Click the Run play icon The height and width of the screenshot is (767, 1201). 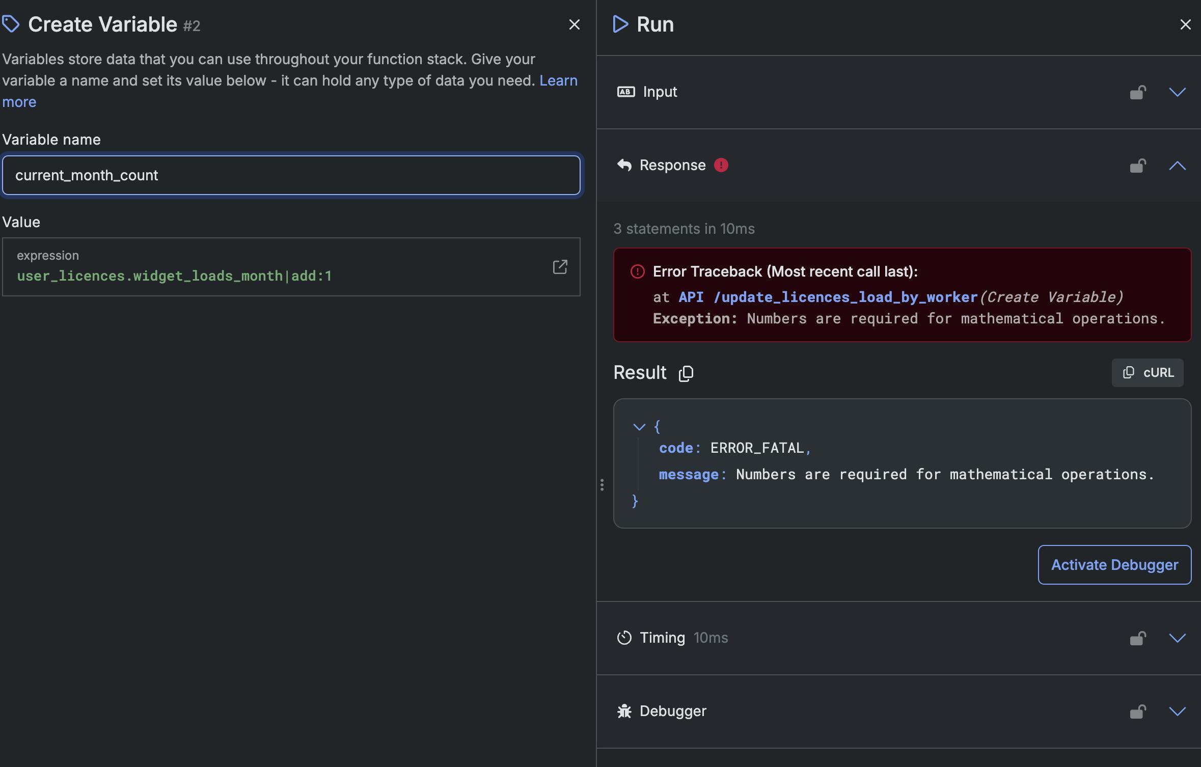pyautogui.click(x=620, y=24)
